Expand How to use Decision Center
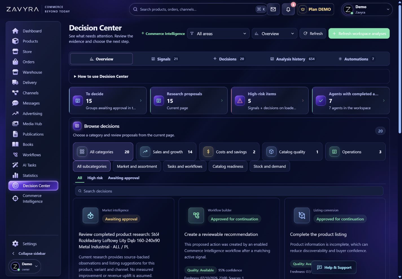 [x=229, y=76]
